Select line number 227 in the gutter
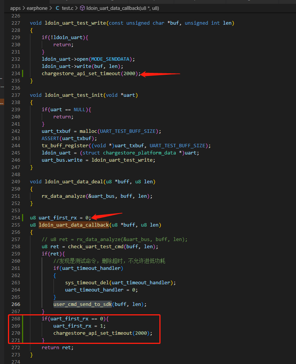 16,23
